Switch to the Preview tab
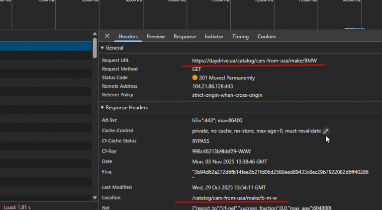This screenshot has width=382, height=210. tap(155, 36)
